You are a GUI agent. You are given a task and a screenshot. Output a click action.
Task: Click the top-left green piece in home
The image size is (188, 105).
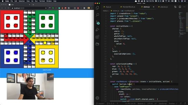coord(43,18)
